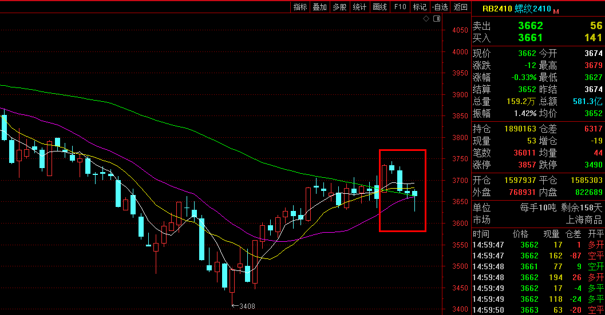Click the 时间 column header in trades list
The image size is (605, 315).
[x=481, y=234]
